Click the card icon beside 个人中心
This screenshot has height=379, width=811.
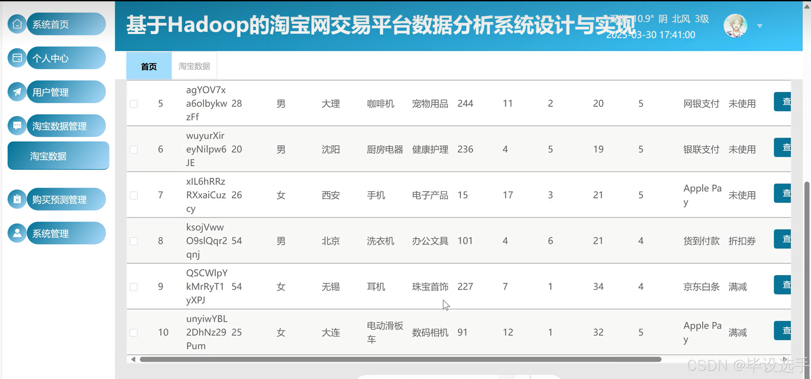tap(17, 58)
